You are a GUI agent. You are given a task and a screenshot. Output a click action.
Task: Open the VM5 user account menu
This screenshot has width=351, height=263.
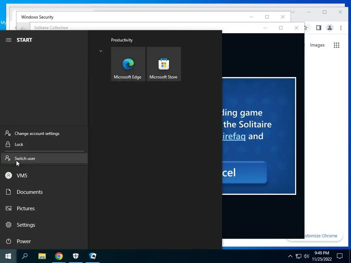pyautogui.click(x=44, y=176)
